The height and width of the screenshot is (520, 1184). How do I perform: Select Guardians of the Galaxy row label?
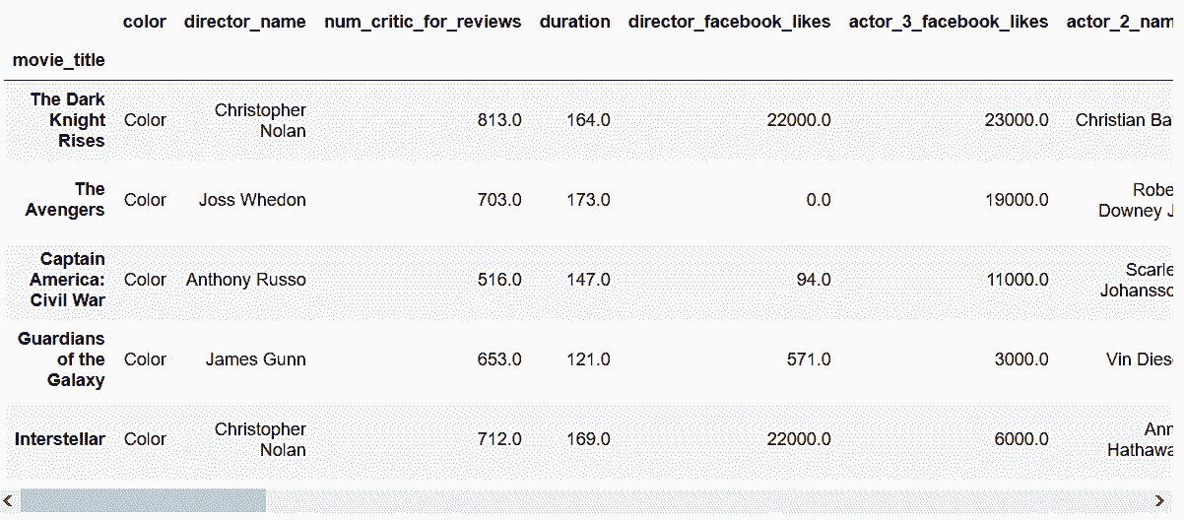[61, 359]
